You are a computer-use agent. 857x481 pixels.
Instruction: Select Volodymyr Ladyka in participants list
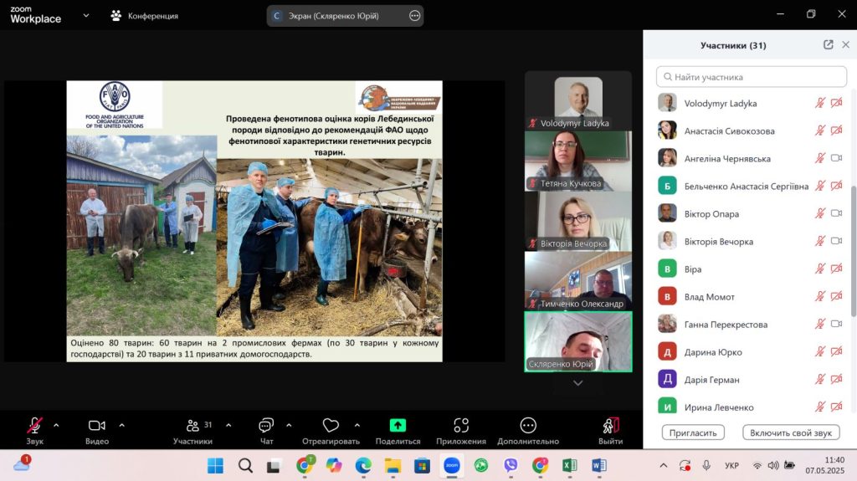point(720,104)
